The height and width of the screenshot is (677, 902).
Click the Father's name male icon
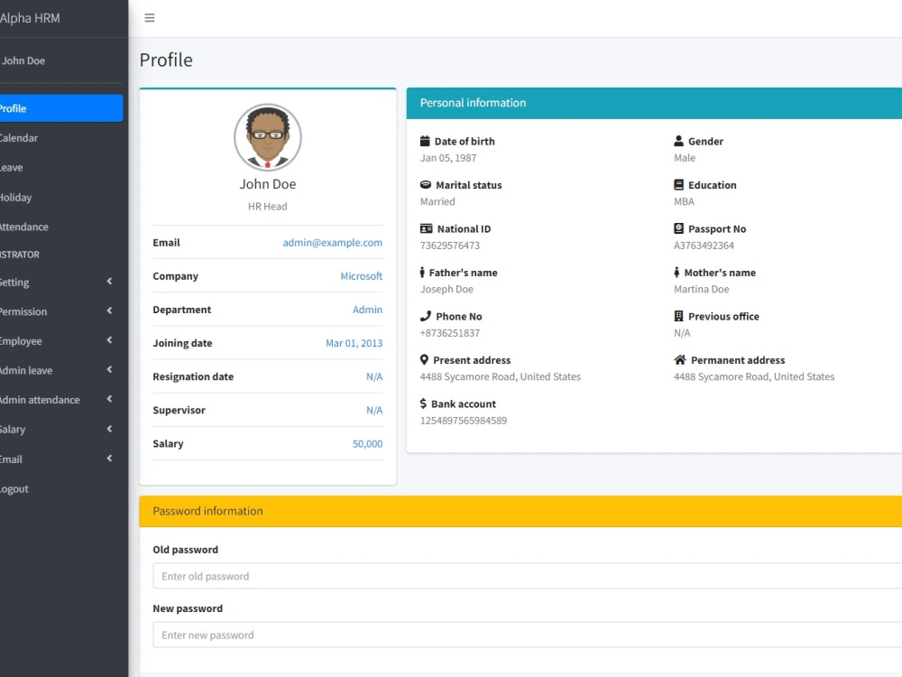point(422,273)
